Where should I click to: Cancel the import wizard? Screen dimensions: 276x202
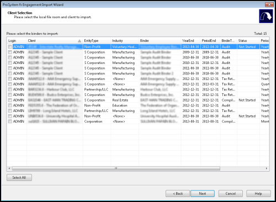pyautogui.click(x=231, y=194)
